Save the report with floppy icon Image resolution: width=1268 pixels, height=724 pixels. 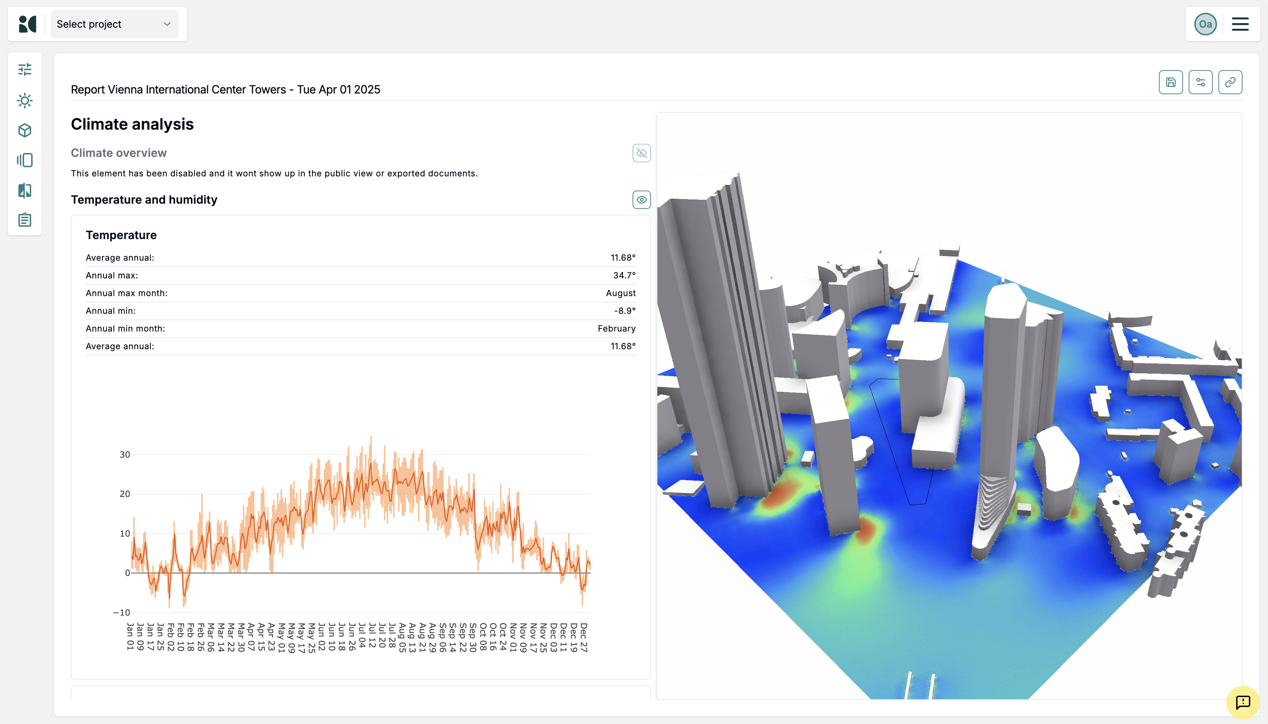(x=1171, y=82)
